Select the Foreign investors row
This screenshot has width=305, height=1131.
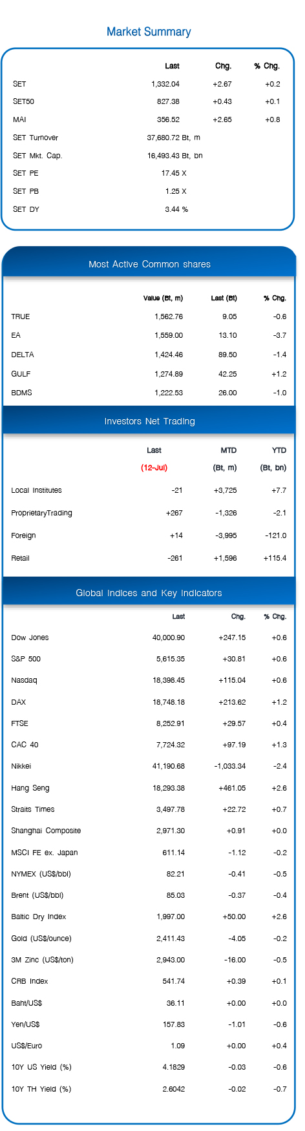click(x=149, y=535)
